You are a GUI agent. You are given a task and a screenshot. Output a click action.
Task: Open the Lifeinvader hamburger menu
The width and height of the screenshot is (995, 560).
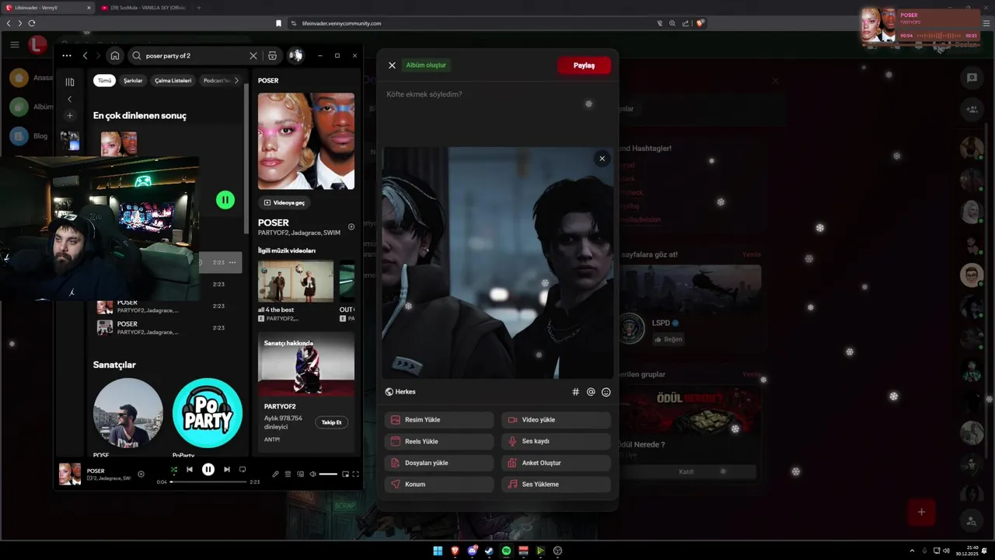(14, 44)
